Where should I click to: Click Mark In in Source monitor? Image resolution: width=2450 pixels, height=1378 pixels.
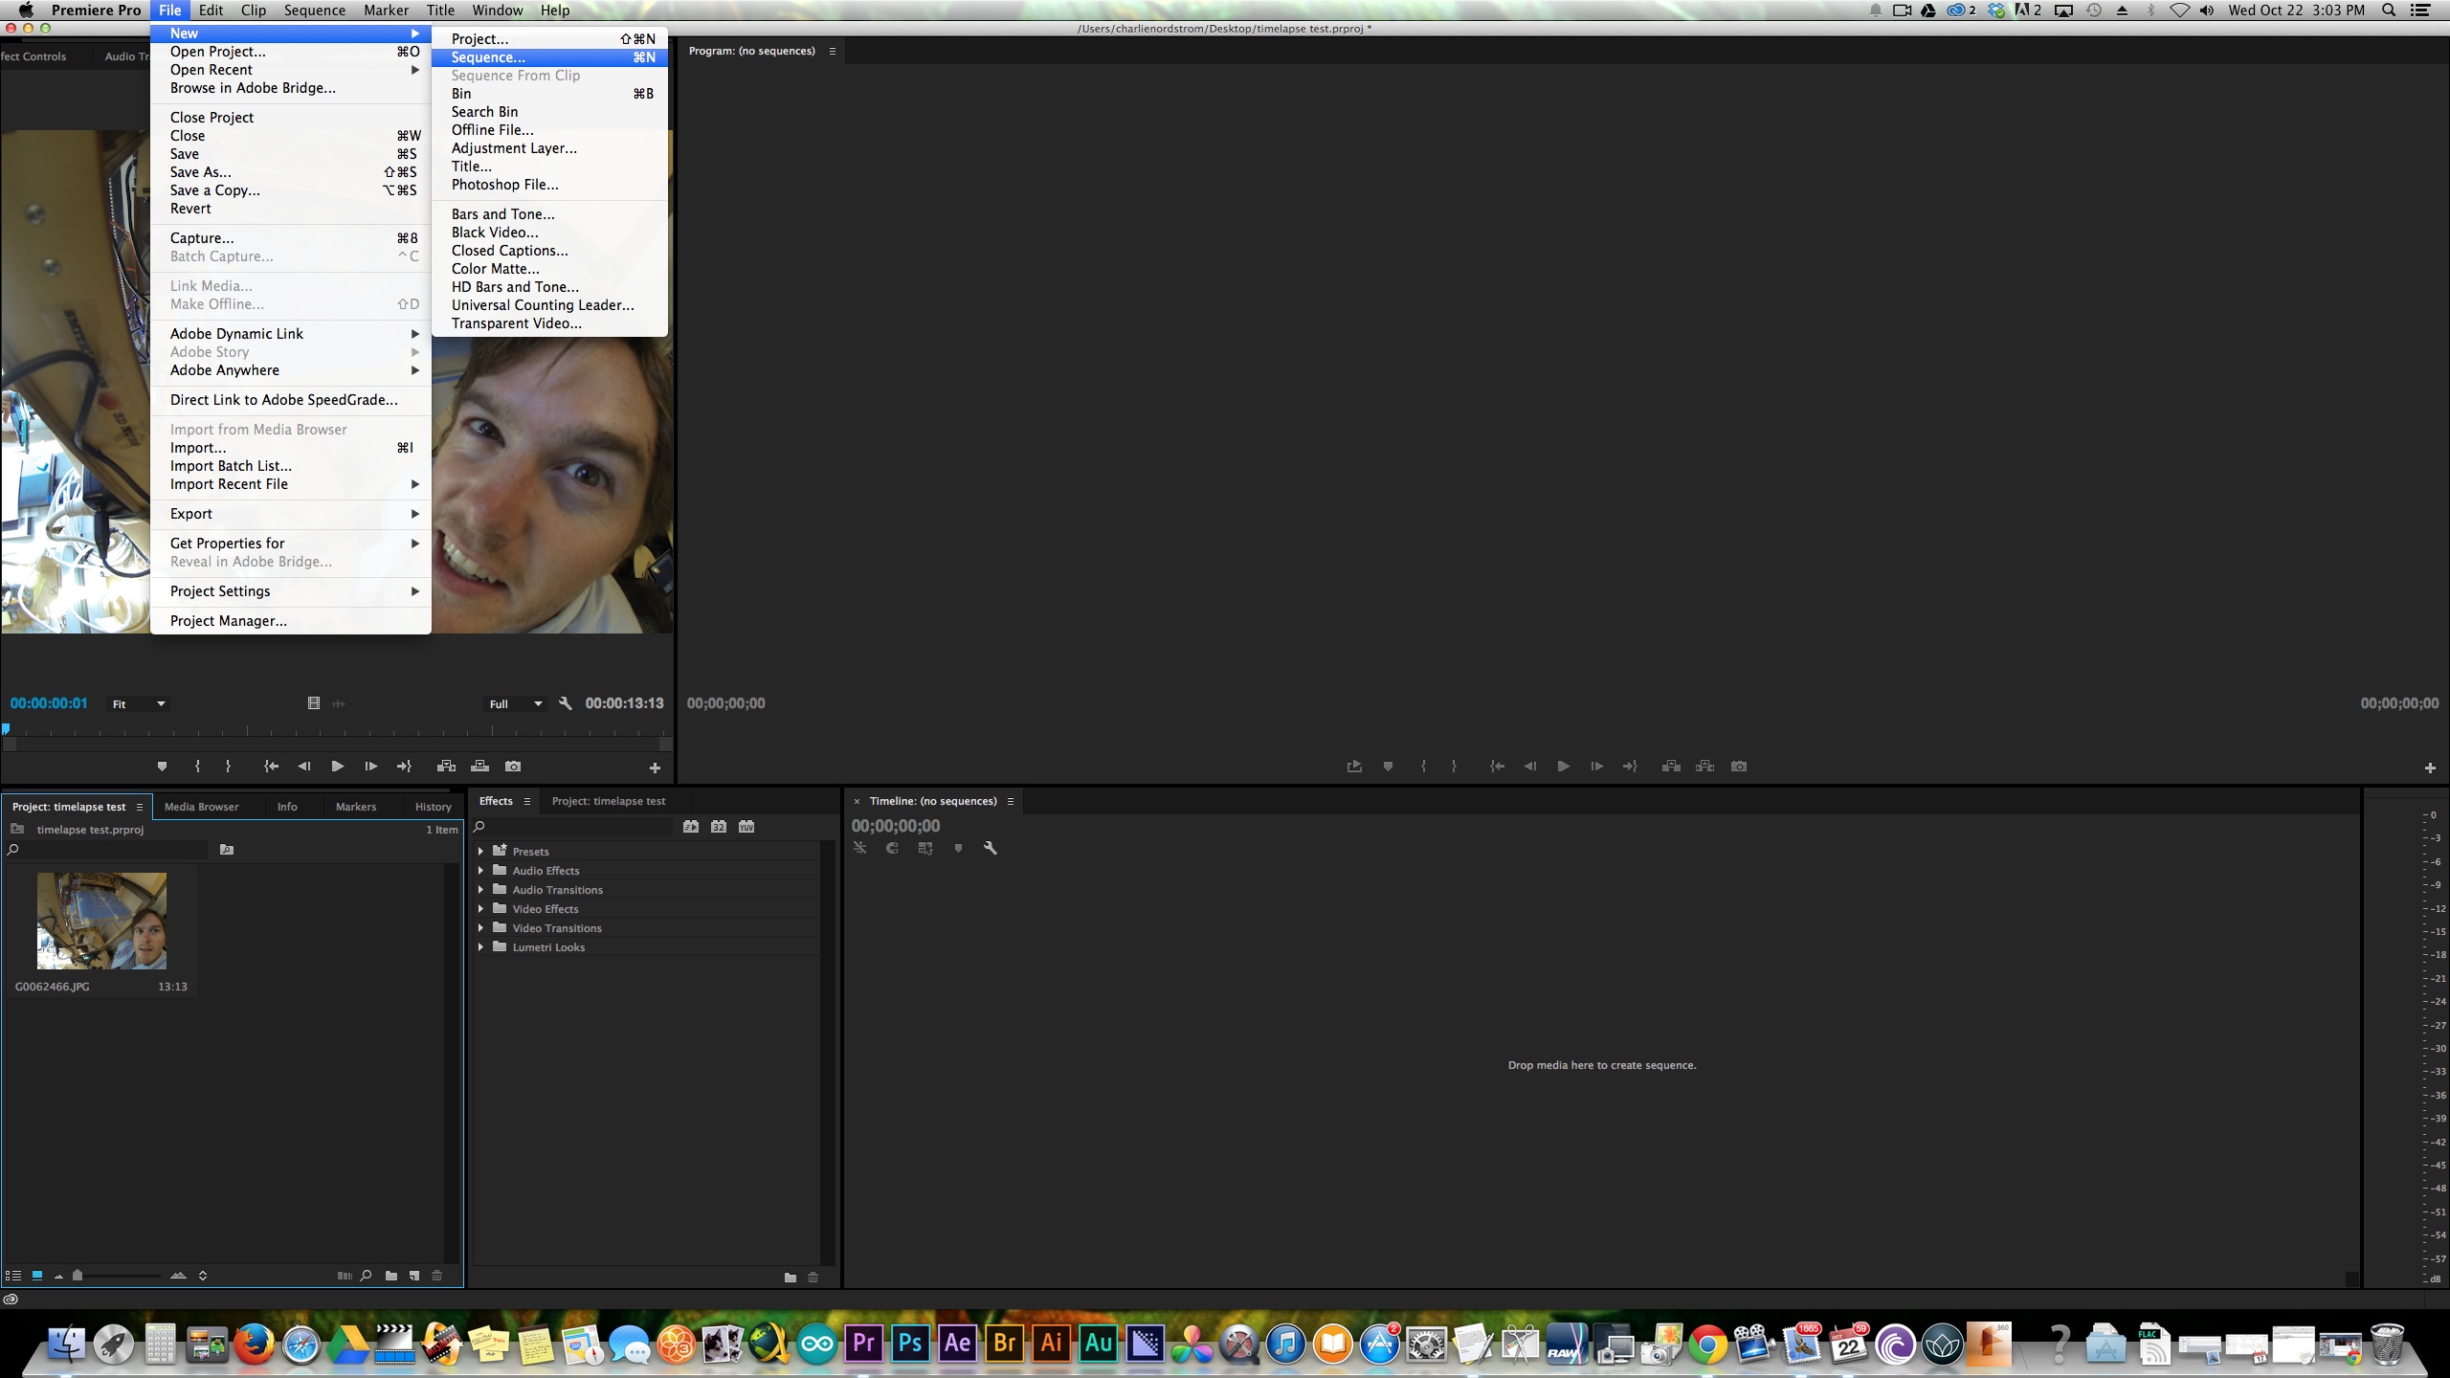(197, 767)
